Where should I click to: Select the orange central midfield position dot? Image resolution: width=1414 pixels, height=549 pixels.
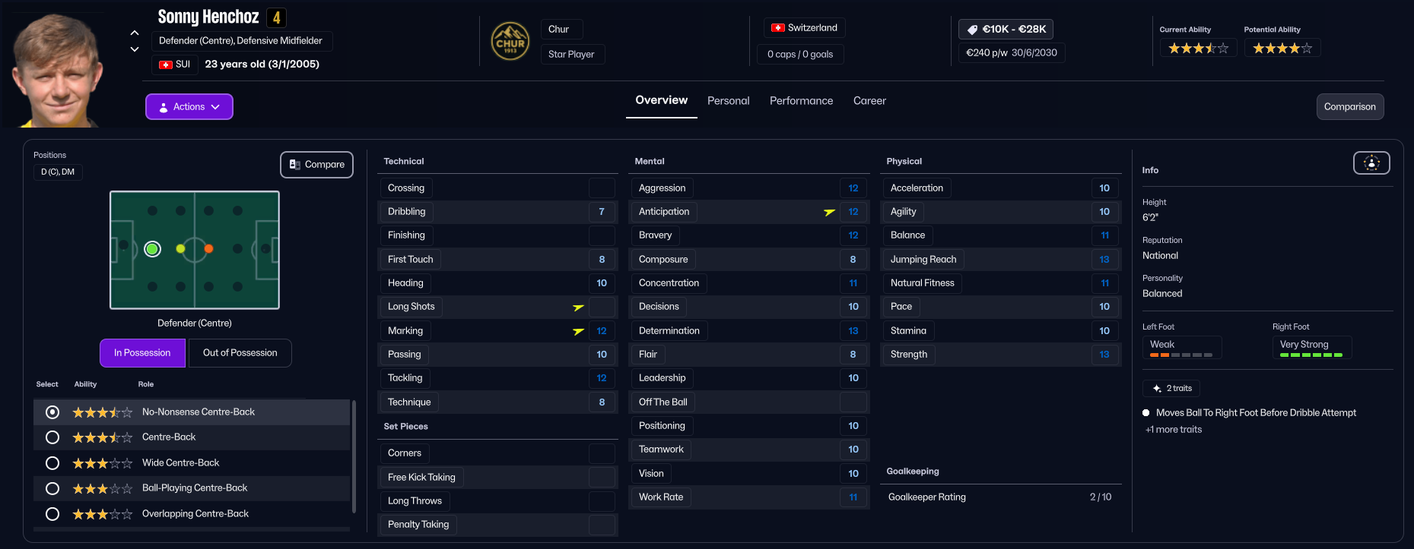(x=208, y=249)
